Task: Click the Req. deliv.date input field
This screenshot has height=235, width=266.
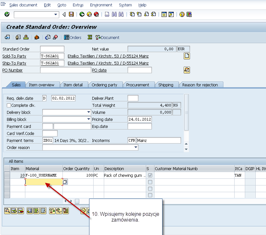Action: pos(63,98)
